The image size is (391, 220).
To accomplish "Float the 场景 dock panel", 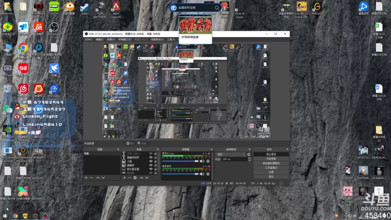I will [x=118, y=149].
